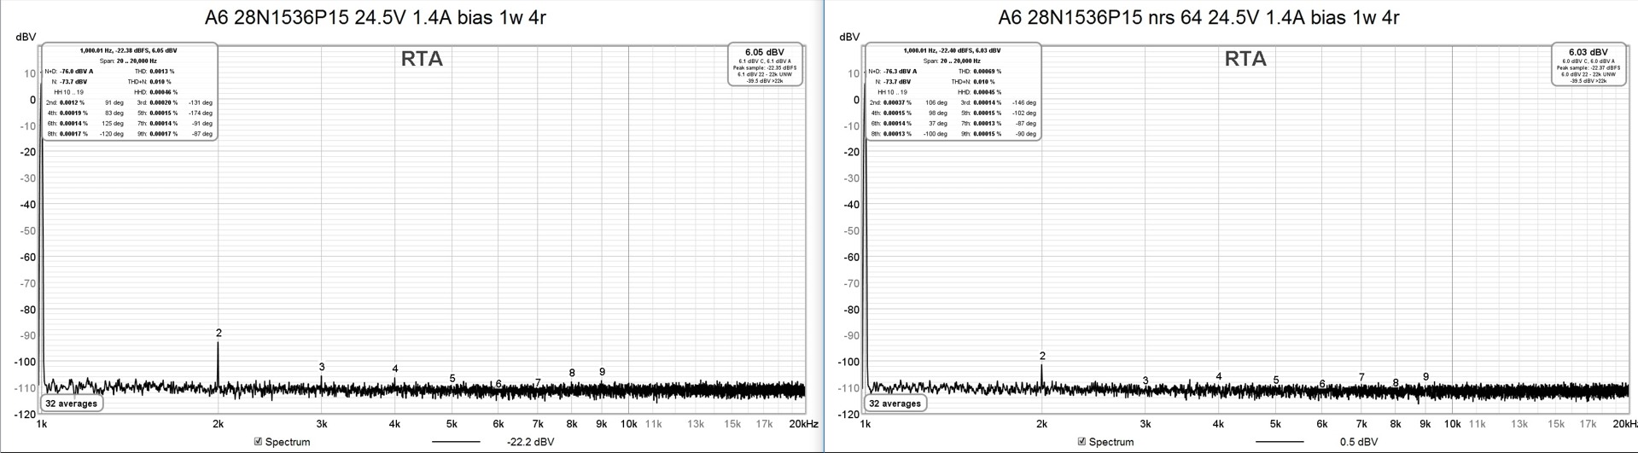Click the right graph's dBV axis label
Image resolution: width=1638 pixels, height=453 pixels.
pos(849,37)
